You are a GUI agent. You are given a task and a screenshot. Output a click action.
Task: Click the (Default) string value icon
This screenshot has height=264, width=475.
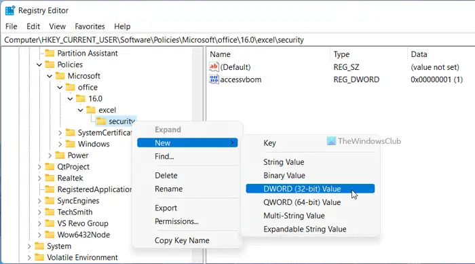click(x=214, y=67)
